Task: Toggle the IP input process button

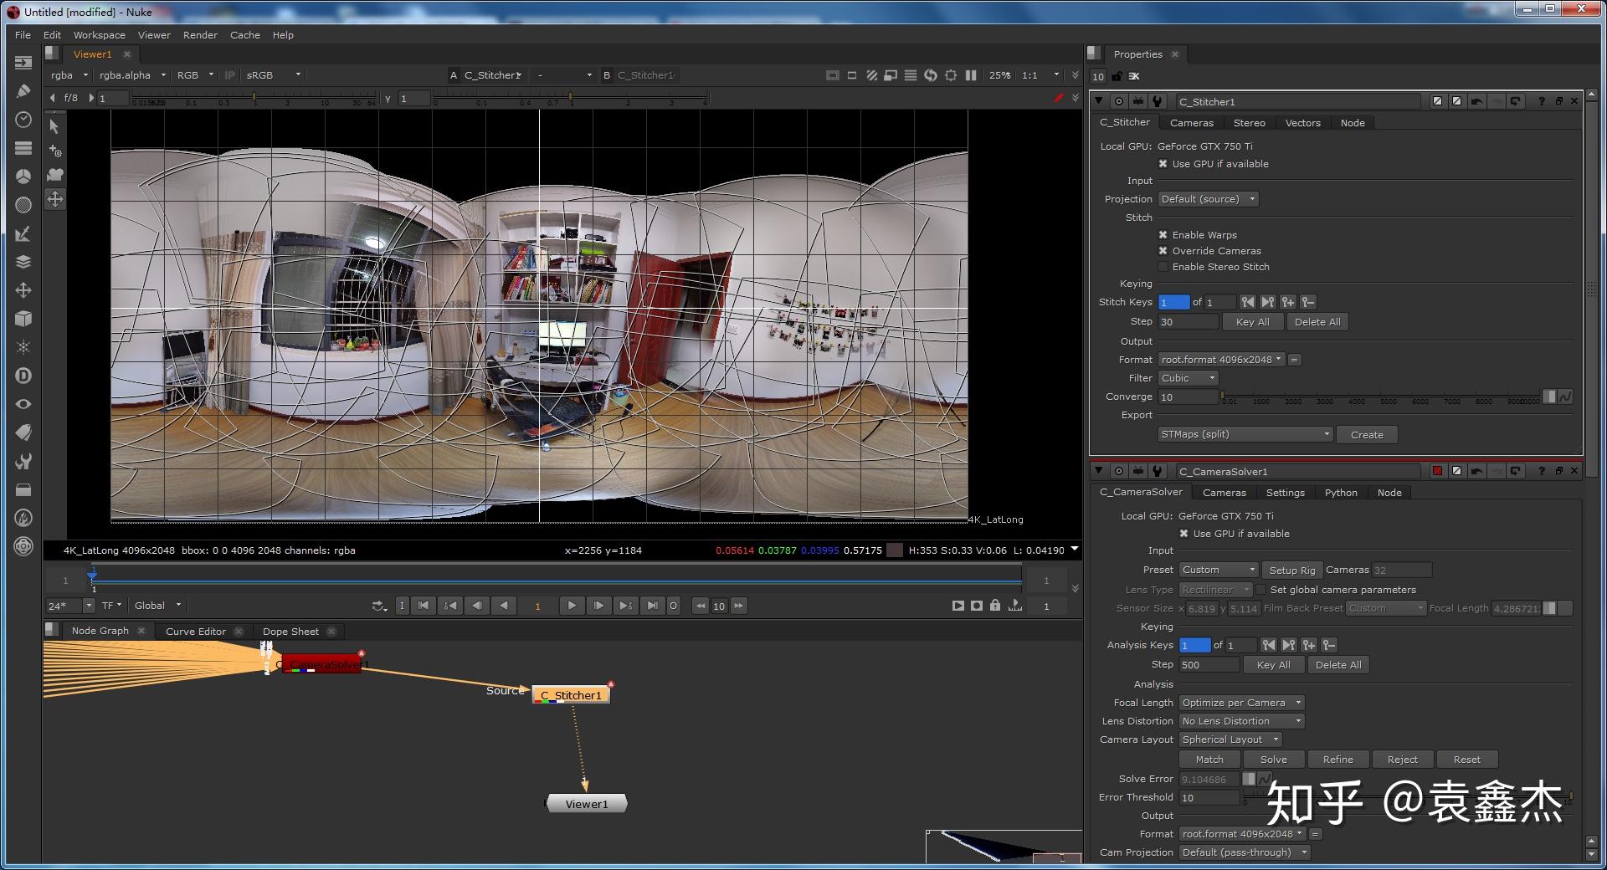Action: [x=229, y=75]
